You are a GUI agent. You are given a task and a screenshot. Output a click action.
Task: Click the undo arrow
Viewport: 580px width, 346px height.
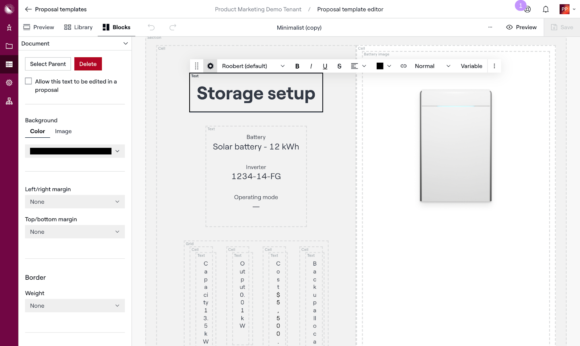151,27
